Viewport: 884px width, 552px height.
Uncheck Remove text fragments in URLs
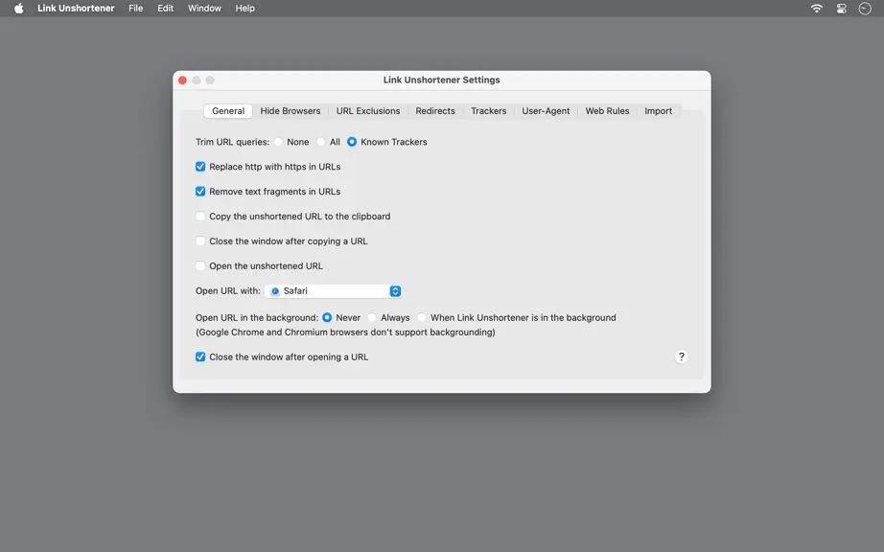click(200, 192)
